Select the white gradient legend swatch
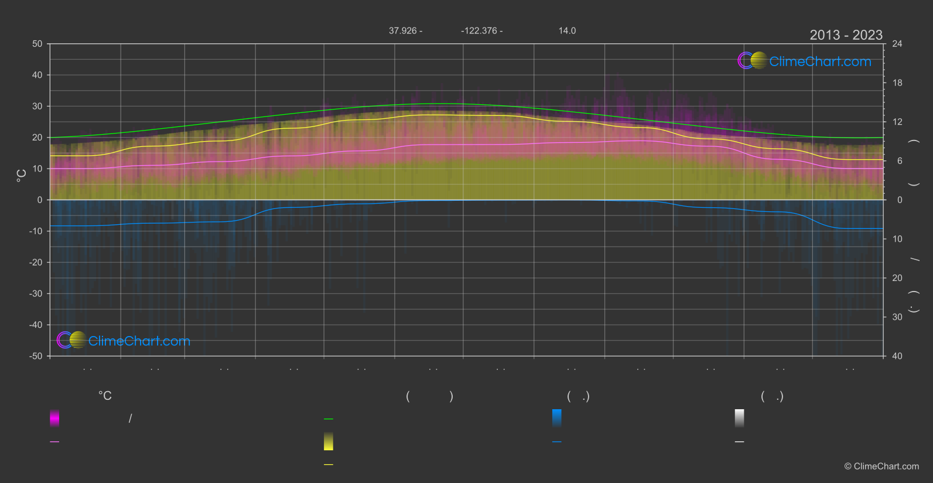 740,418
